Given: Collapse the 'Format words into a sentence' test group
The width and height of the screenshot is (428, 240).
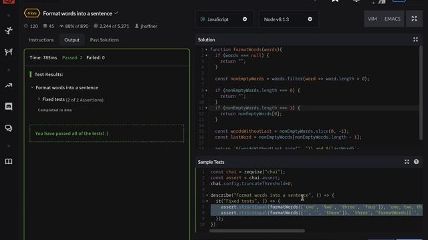Looking at the screenshot, I should pyautogui.click(x=32, y=87).
